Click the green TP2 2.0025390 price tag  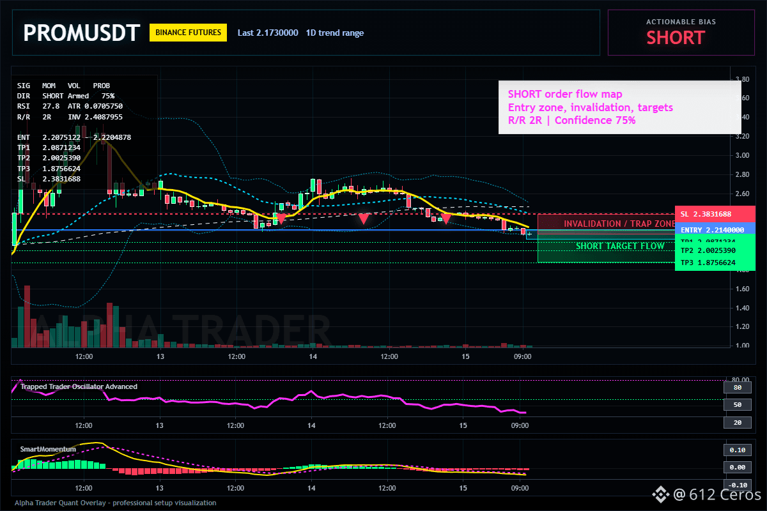[x=715, y=252]
